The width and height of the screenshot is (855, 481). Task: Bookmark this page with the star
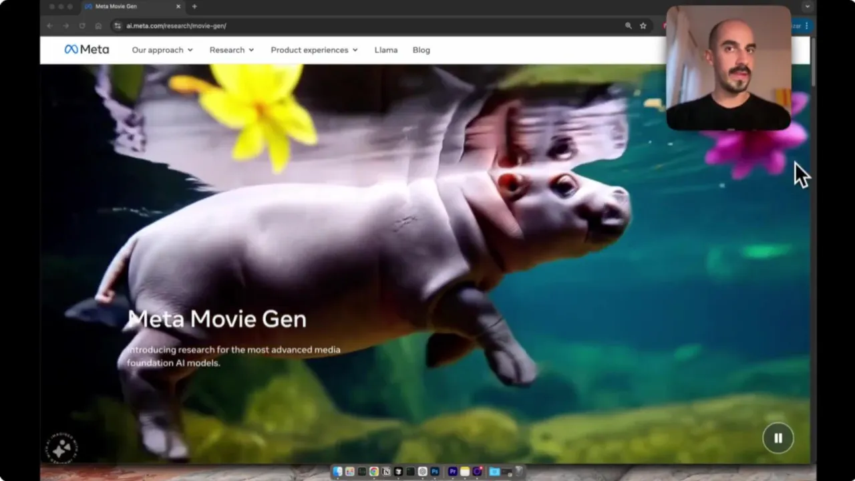click(x=643, y=25)
